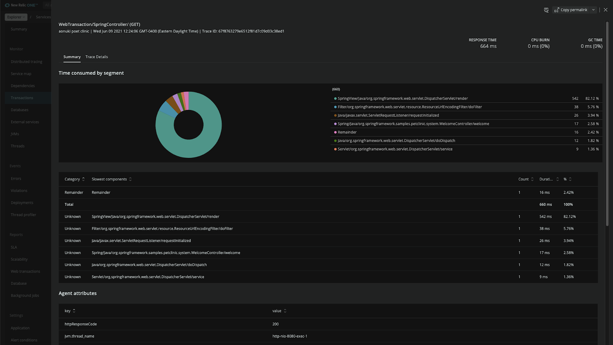Open the Explorer dropdown

pos(16,17)
